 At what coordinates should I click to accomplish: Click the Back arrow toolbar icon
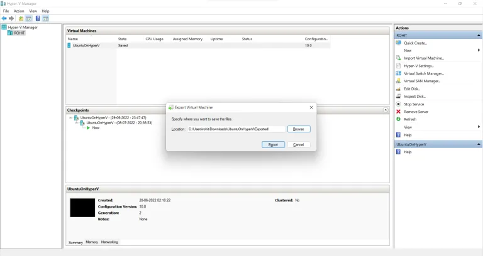coord(4,18)
